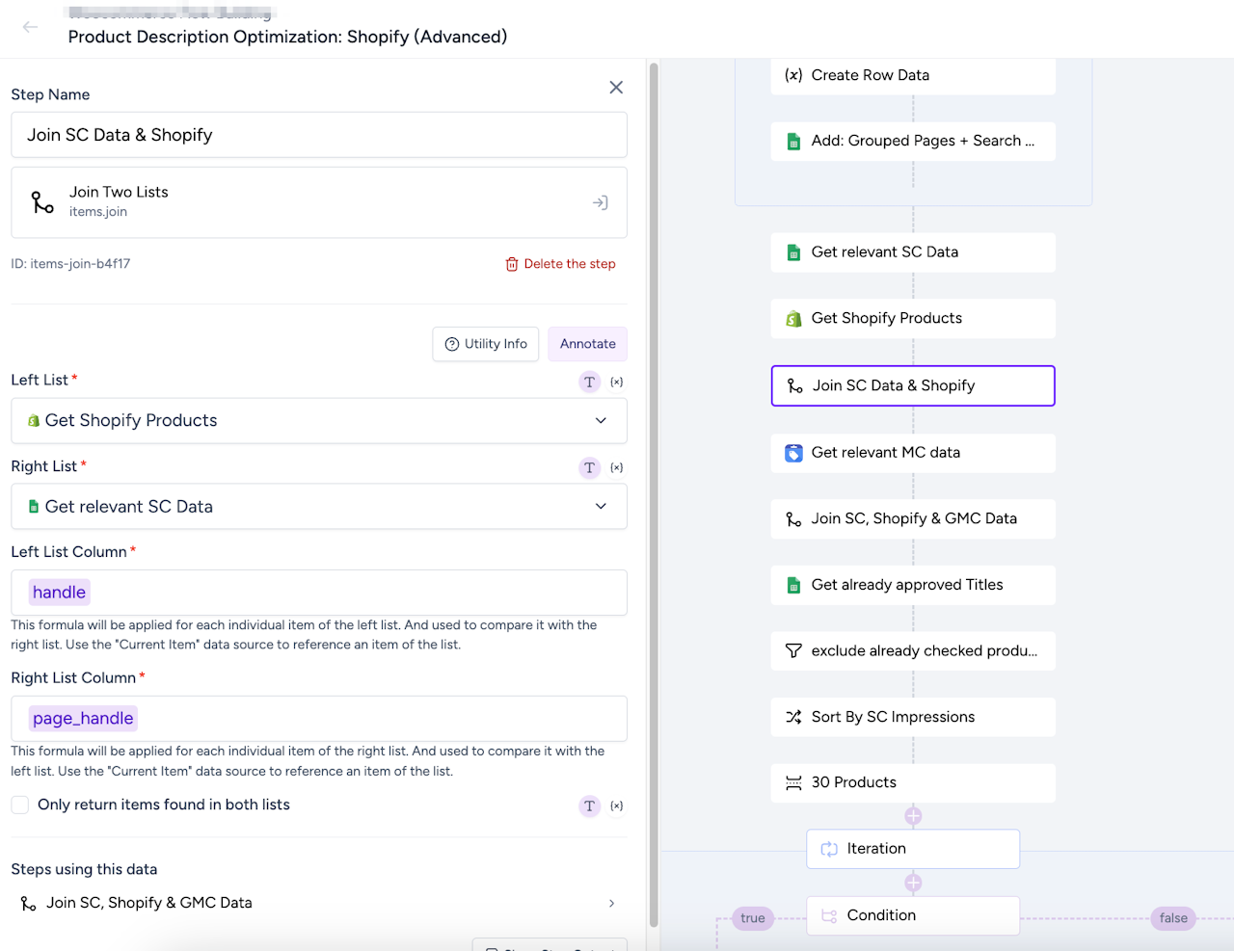The image size is (1234, 951).
Task: Click the Left List Column formula field
Action: coord(319,593)
